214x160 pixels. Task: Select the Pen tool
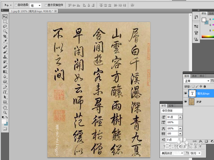click(x=5, y=87)
